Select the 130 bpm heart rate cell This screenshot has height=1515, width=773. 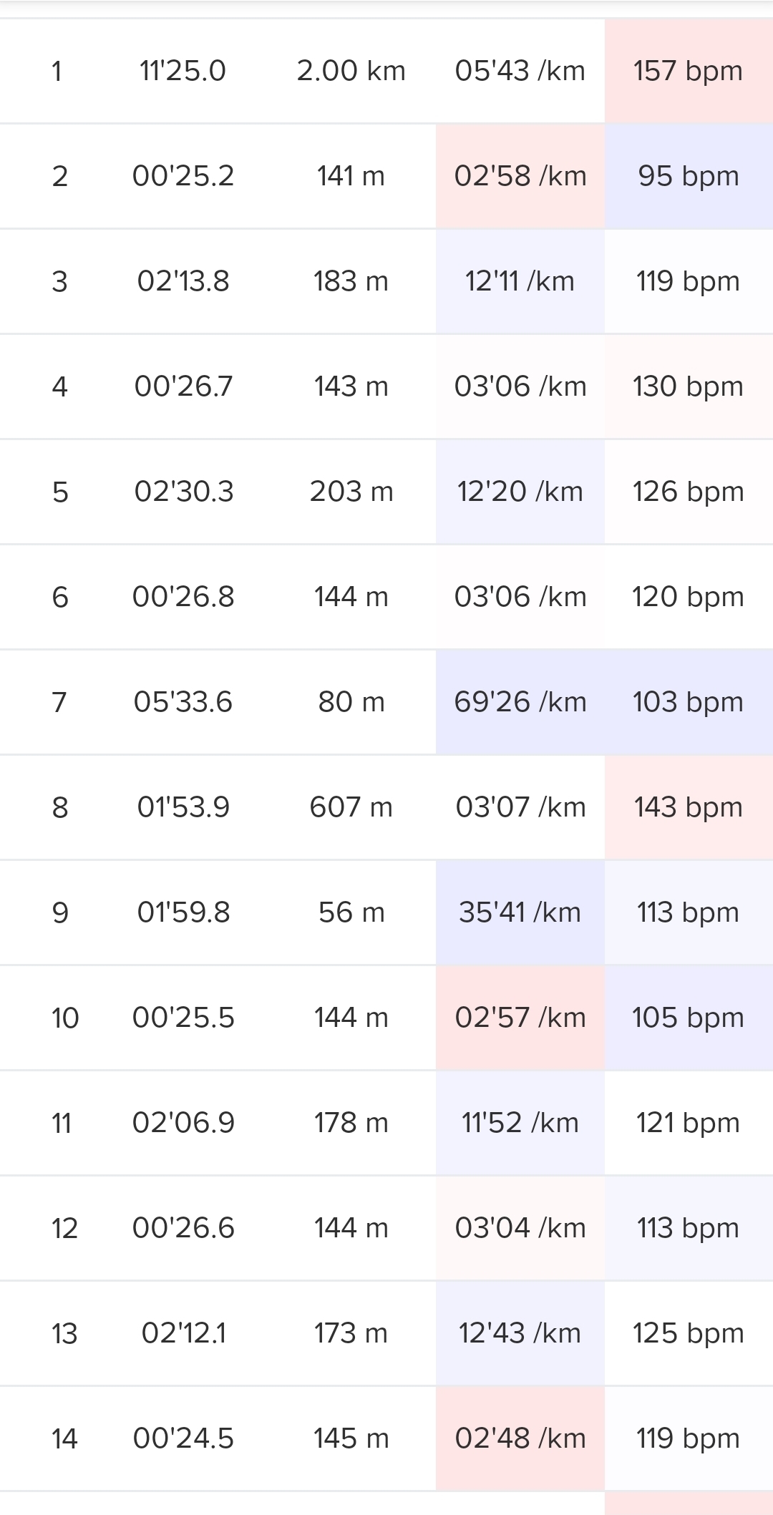point(688,386)
